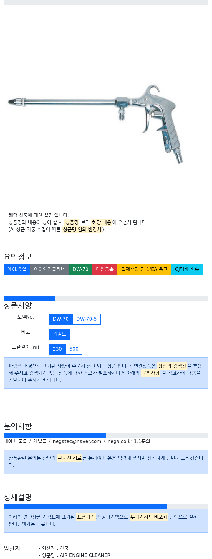Open the 네이버 톡톡 inquiry option

pyautogui.click(x=15, y=441)
